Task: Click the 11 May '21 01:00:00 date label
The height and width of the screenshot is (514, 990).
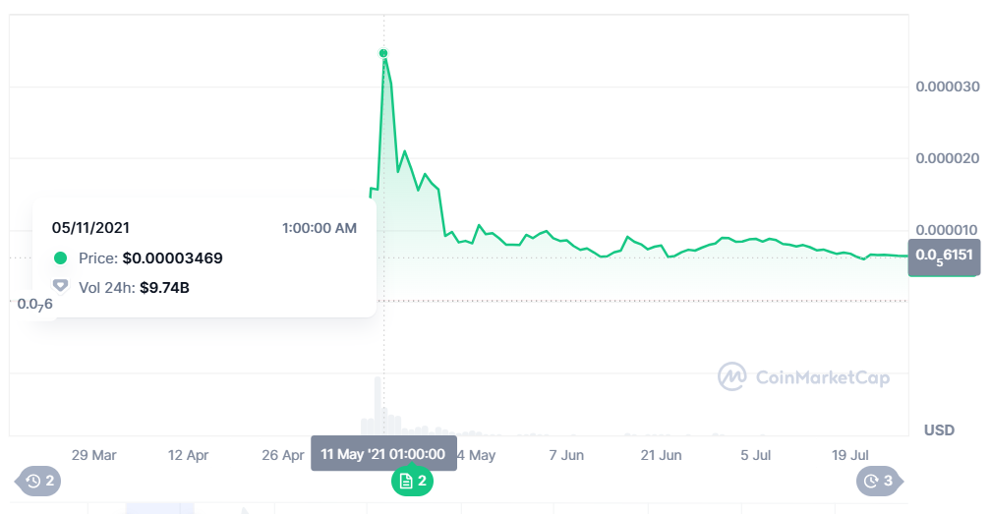Action: tap(383, 454)
